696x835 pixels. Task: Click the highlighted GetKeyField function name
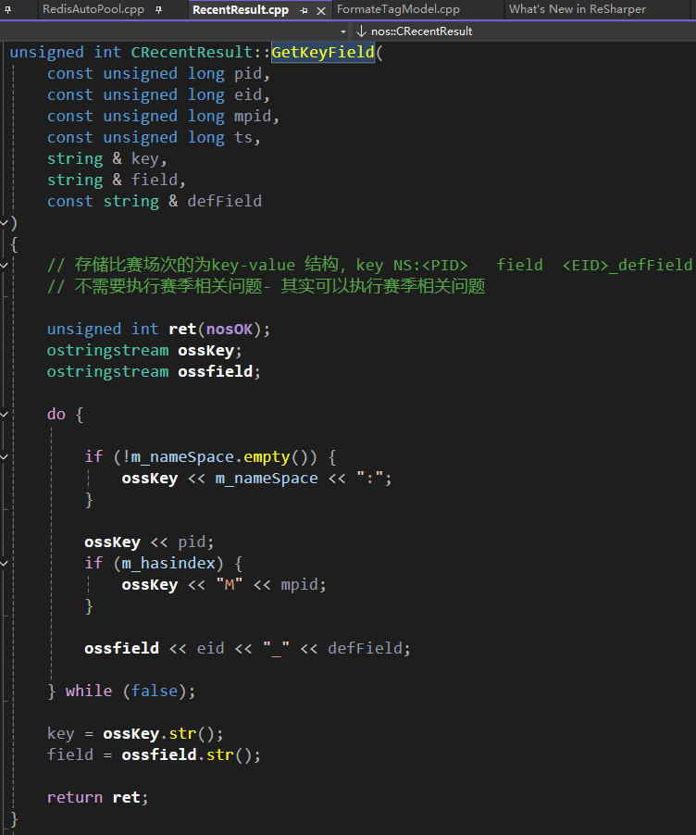(x=323, y=52)
